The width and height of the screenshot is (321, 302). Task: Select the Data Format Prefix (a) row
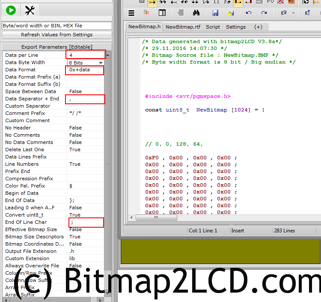53,77
